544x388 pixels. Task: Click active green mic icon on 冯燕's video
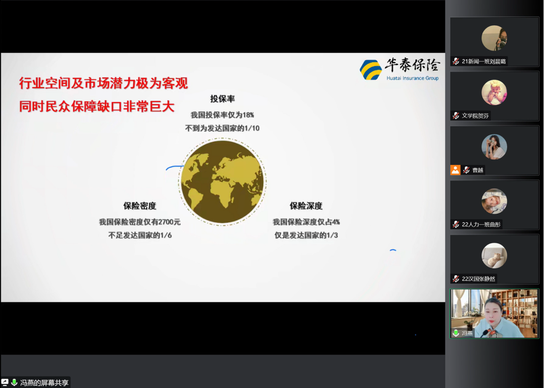tap(456, 333)
